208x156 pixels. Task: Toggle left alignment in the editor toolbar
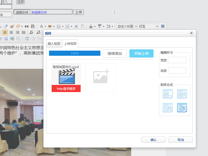[5, 32]
